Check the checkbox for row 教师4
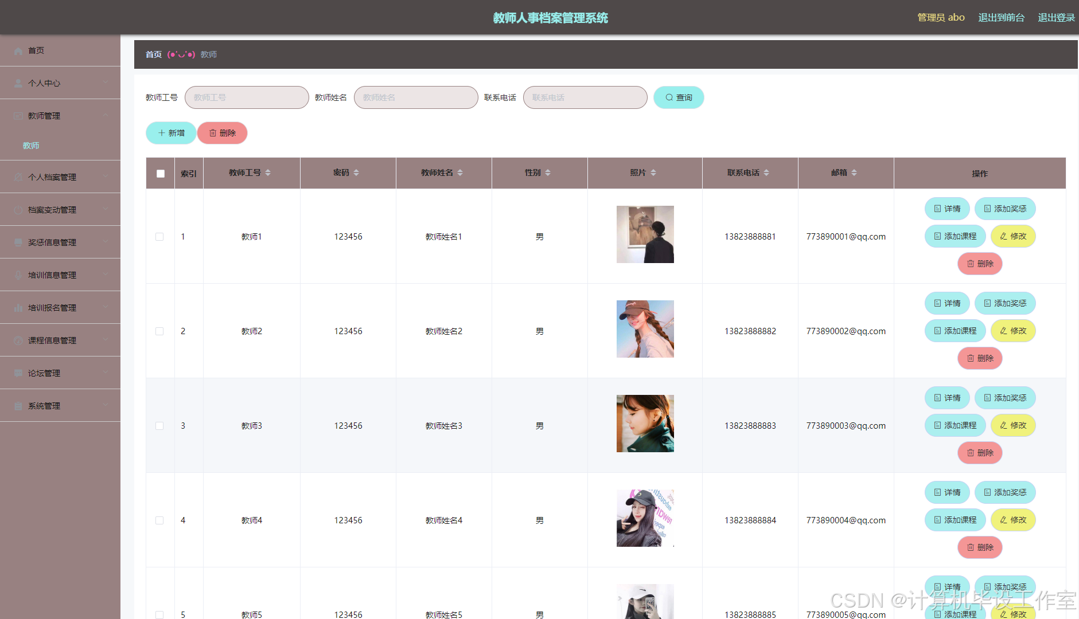Image resolution: width=1079 pixels, height=619 pixels. tap(159, 520)
